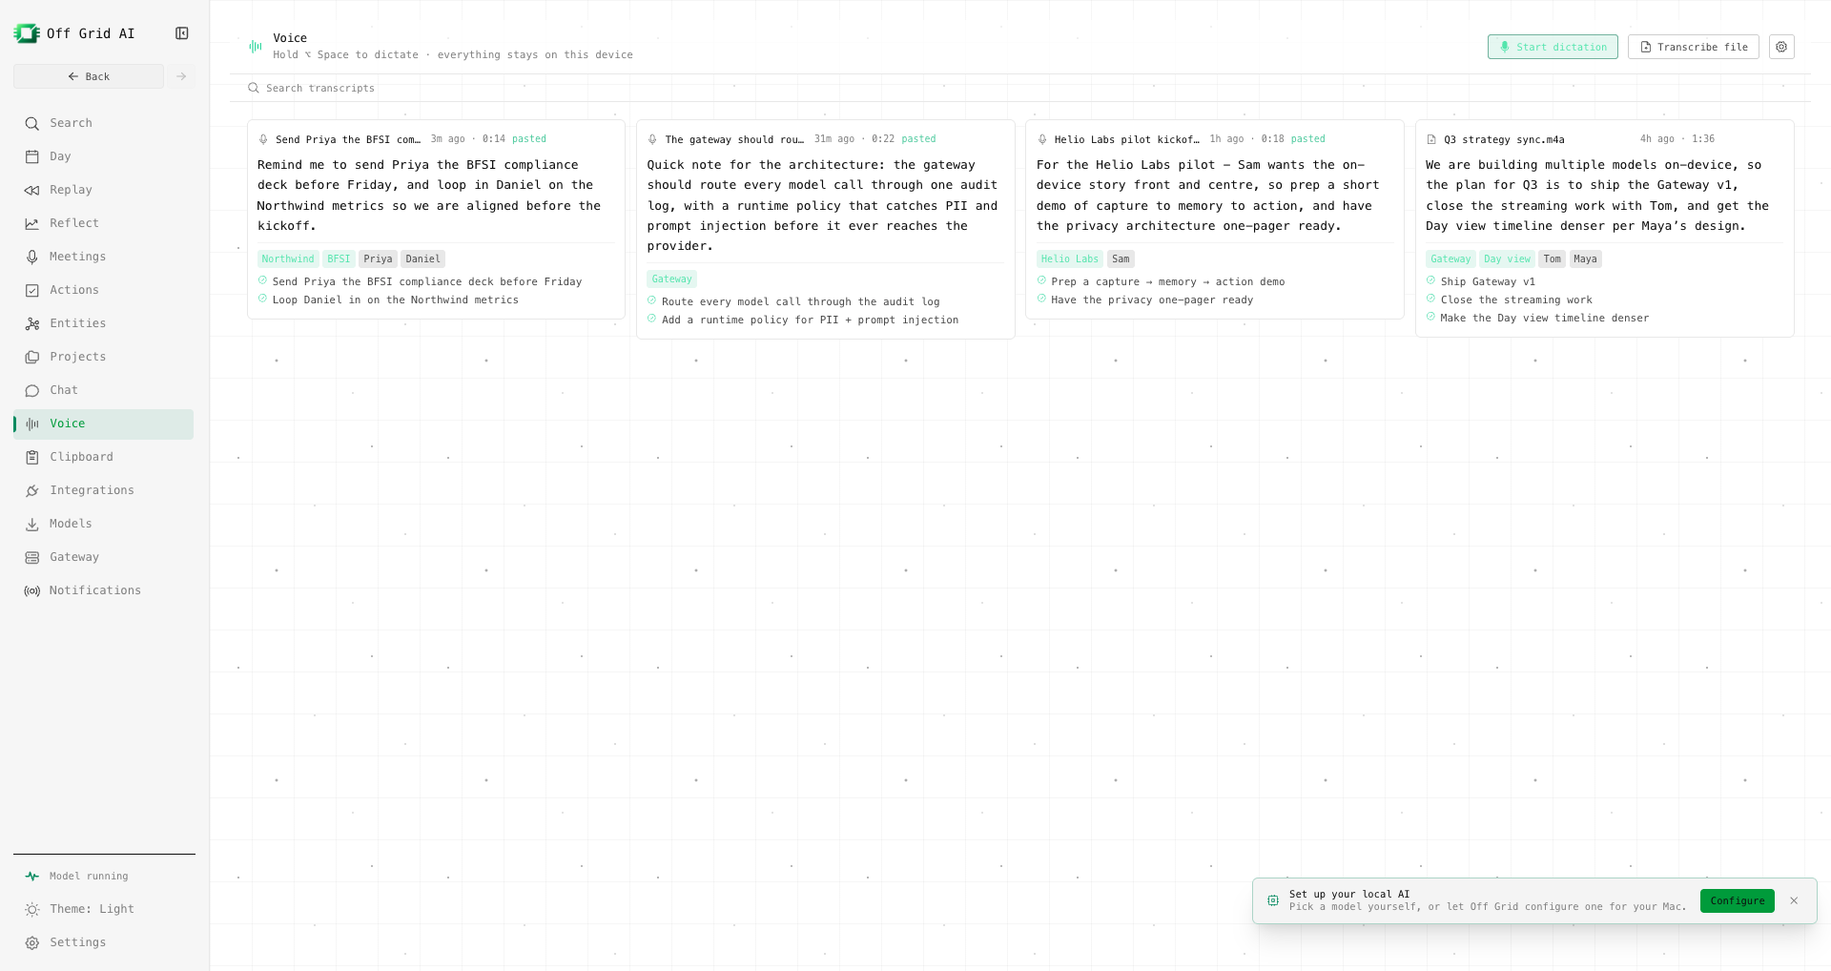
Task: Collapse the sidebar with the panel icon
Action: point(182,33)
